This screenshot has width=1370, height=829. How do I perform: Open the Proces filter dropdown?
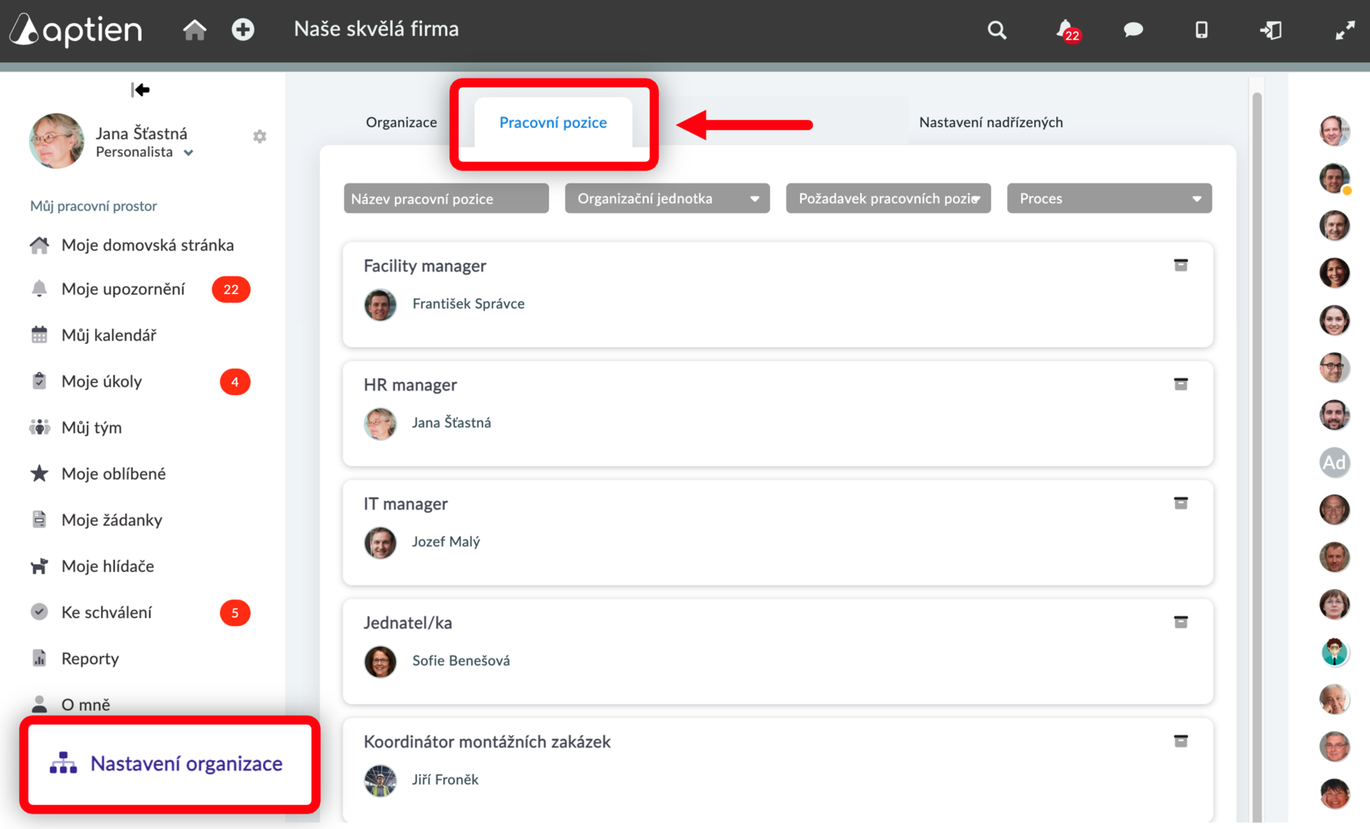(x=1109, y=199)
